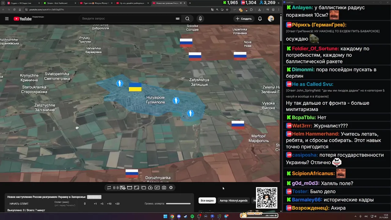Screen dimensions: 391x220
Task: View site information icon beside the URL
Action: pos(27,10)
